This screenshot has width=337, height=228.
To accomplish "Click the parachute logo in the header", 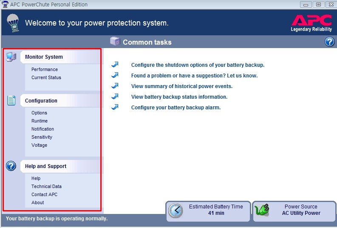I will 13,23.
